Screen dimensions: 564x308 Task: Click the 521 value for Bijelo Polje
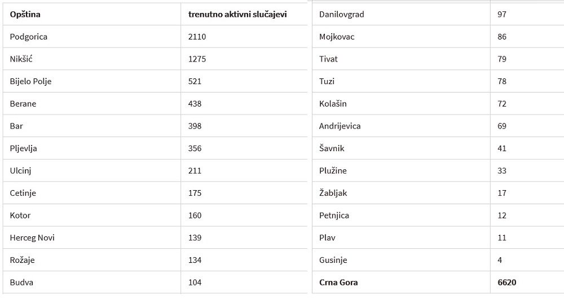click(195, 81)
